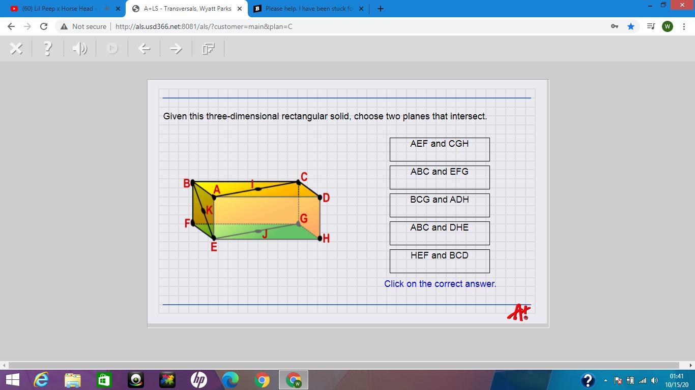Choose answer ABC and EFG
This screenshot has height=390, width=695.
(x=439, y=177)
